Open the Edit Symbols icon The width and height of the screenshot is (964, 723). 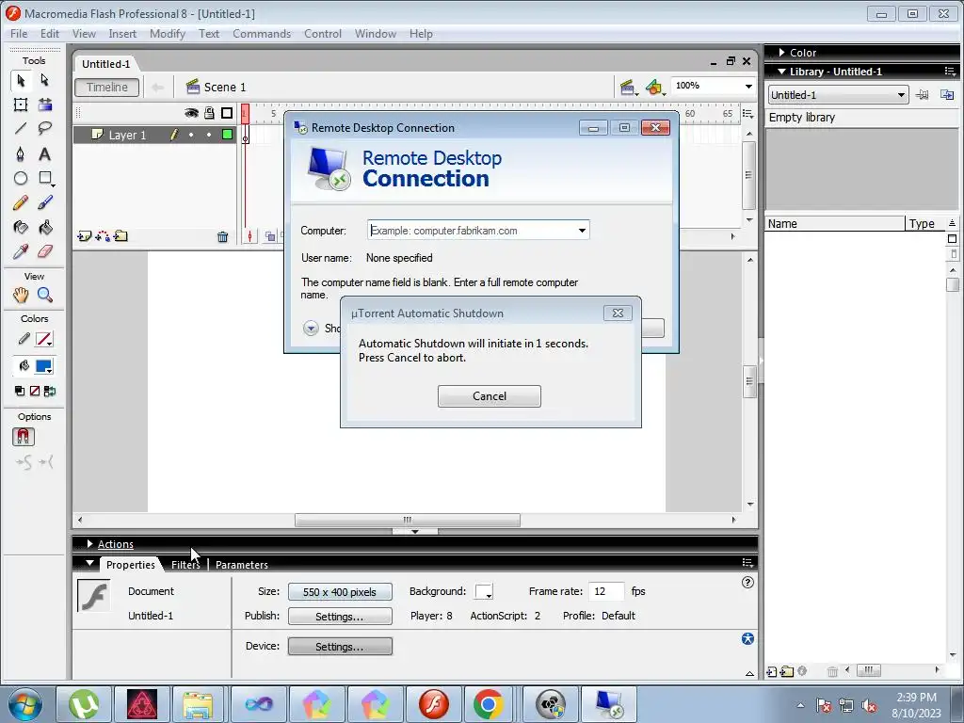click(x=655, y=88)
